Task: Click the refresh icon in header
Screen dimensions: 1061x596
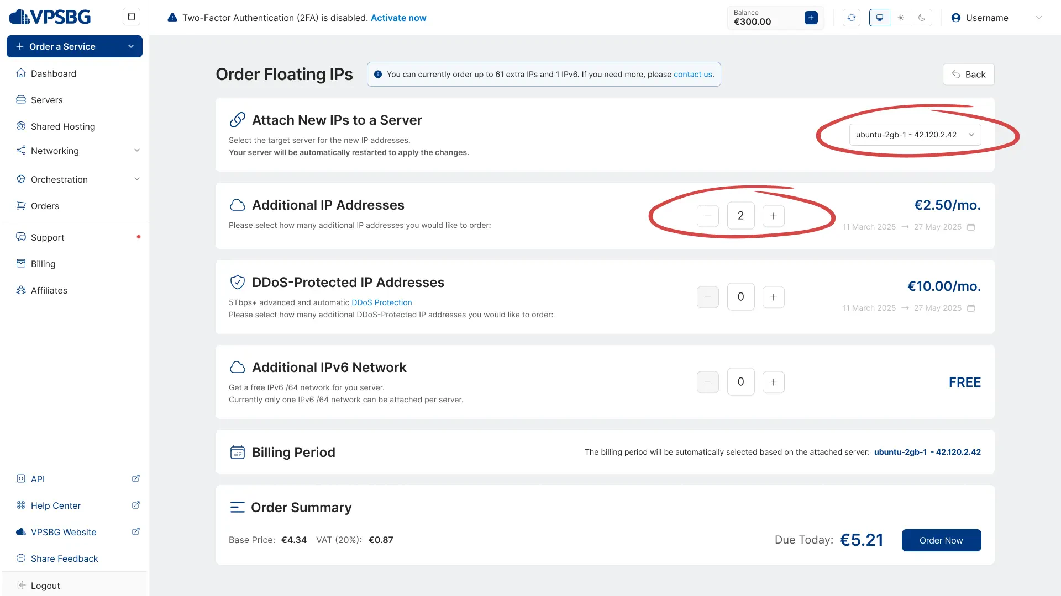Action: 852,18
